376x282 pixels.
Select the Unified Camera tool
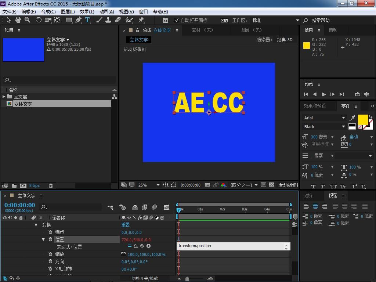click(x=48, y=20)
